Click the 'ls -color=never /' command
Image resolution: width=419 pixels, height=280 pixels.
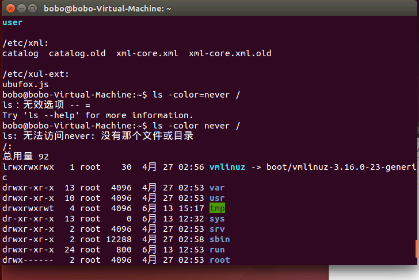(x=196, y=95)
